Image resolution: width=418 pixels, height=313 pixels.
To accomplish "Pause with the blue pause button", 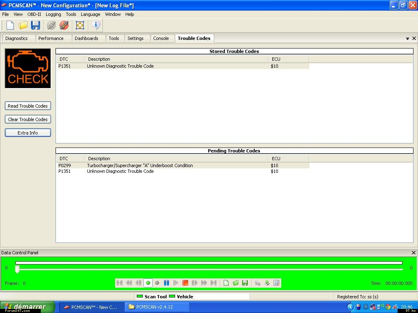I will click(x=167, y=283).
